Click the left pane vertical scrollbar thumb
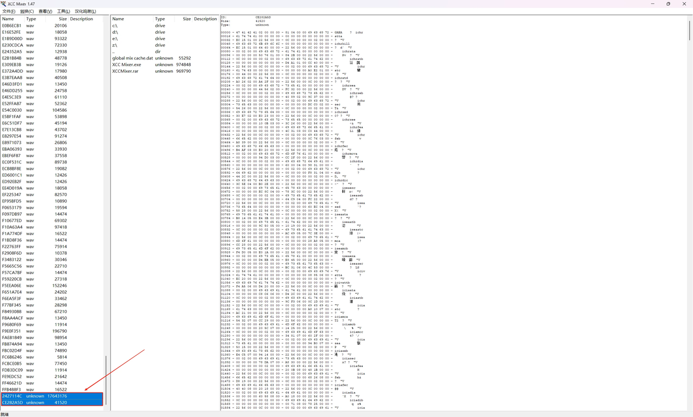 click(x=106, y=381)
